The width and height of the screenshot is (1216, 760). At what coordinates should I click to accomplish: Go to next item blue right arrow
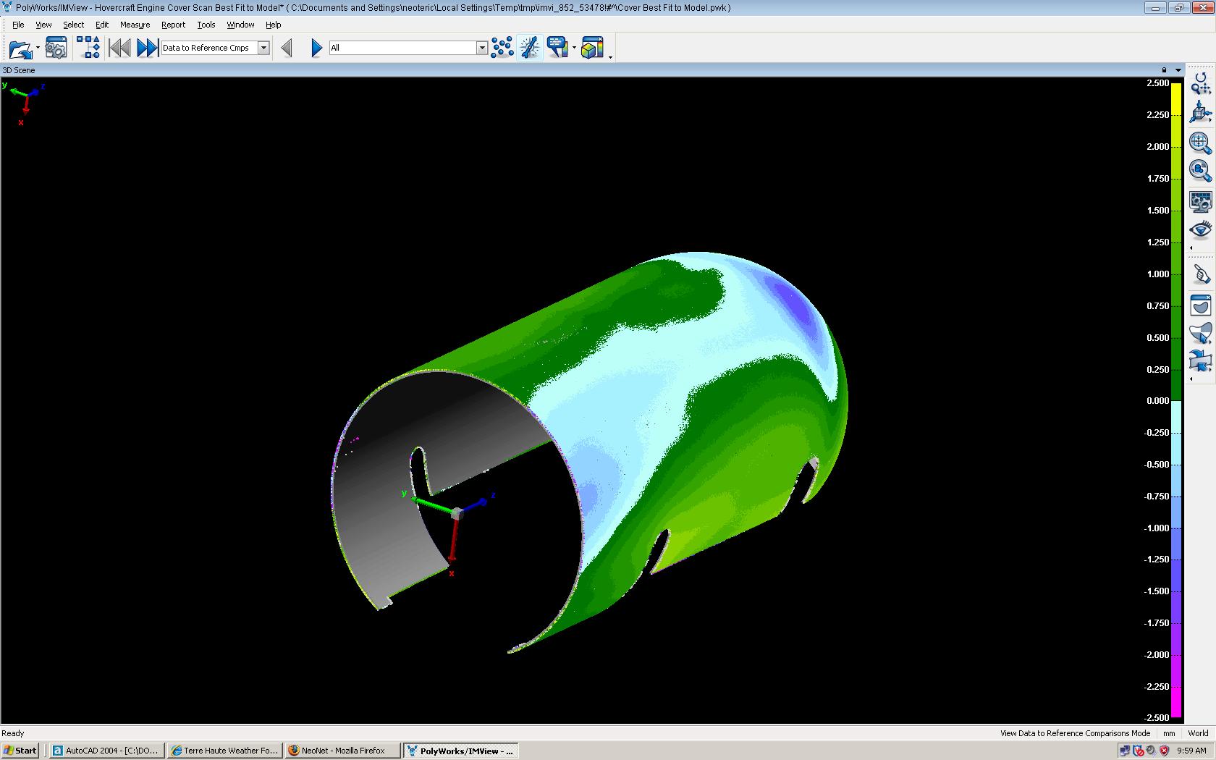coord(316,48)
